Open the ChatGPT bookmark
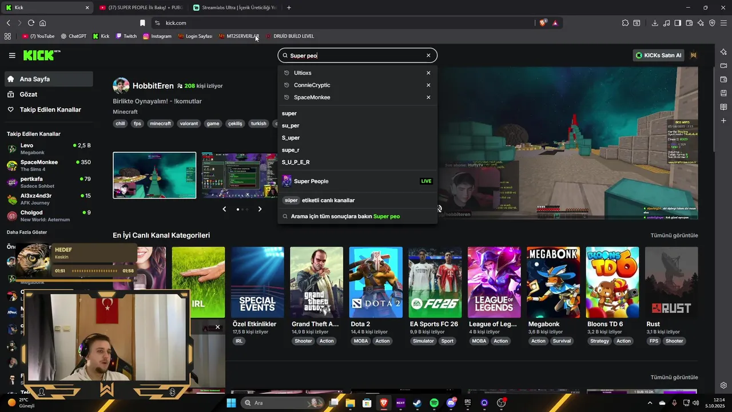 (73, 36)
